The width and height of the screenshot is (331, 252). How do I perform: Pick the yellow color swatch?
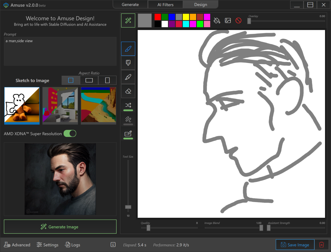186,17
